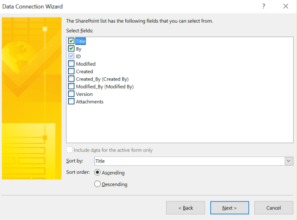Select Ascending sort order
The height and width of the screenshot is (220, 297).
tap(97, 172)
